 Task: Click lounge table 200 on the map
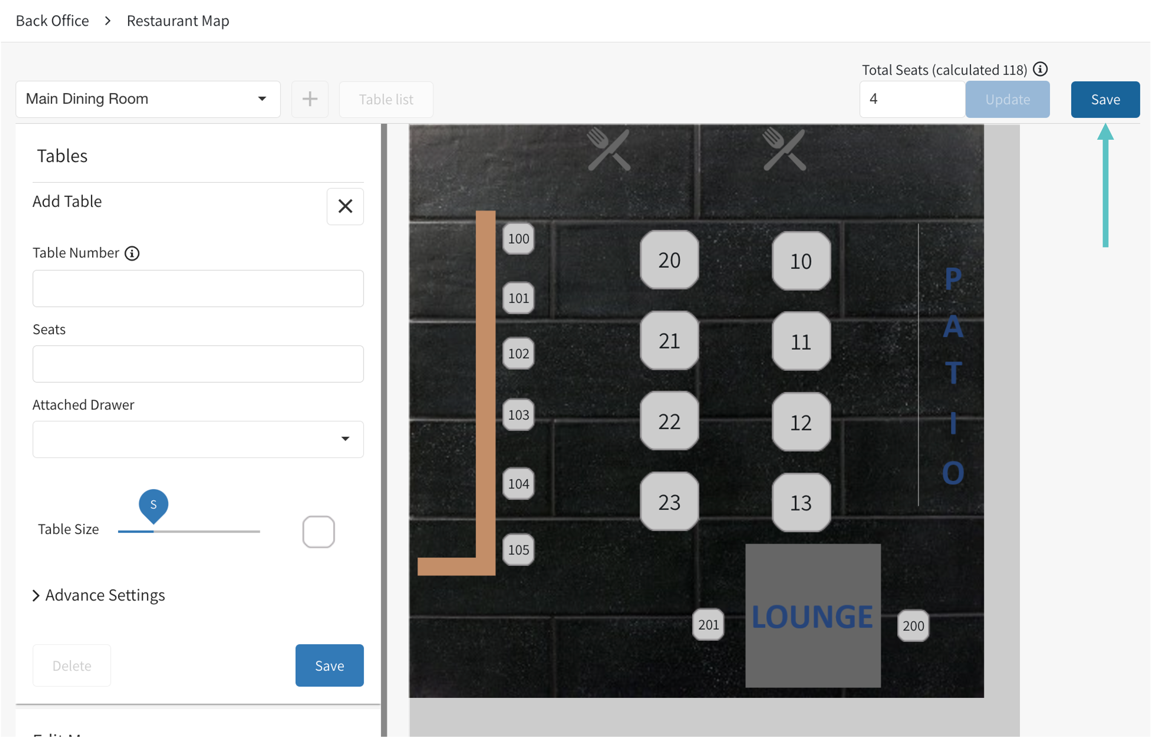tap(913, 625)
